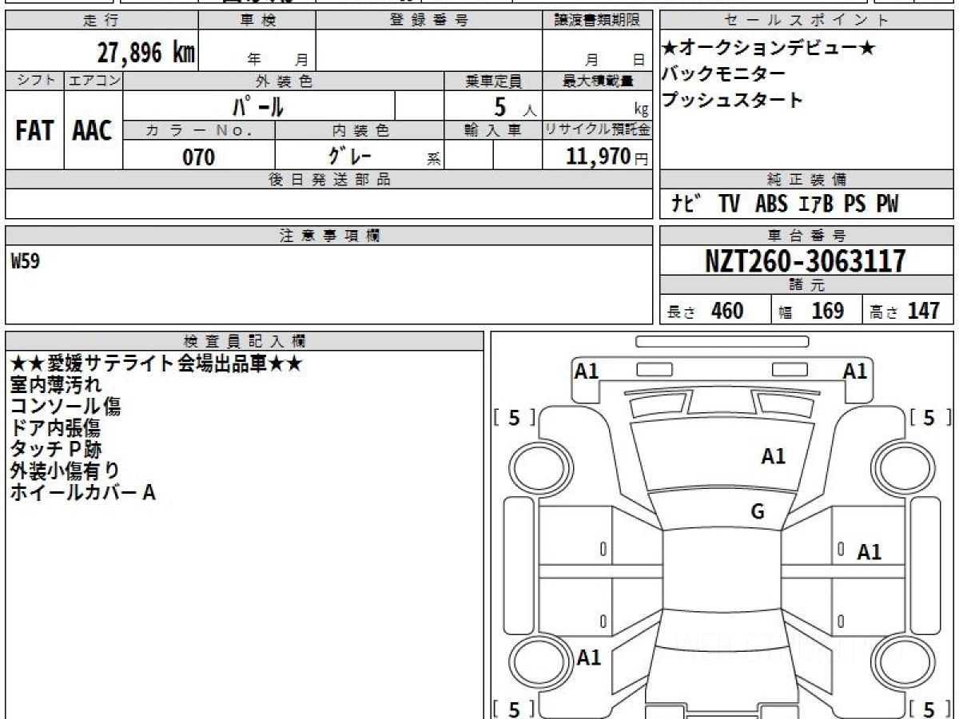Select the 27,896 km mileage value
959x719 pixels.
(x=146, y=53)
